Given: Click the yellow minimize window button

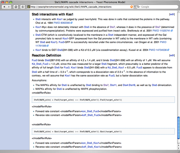Looking at the screenshot, I should pos(7,2).
